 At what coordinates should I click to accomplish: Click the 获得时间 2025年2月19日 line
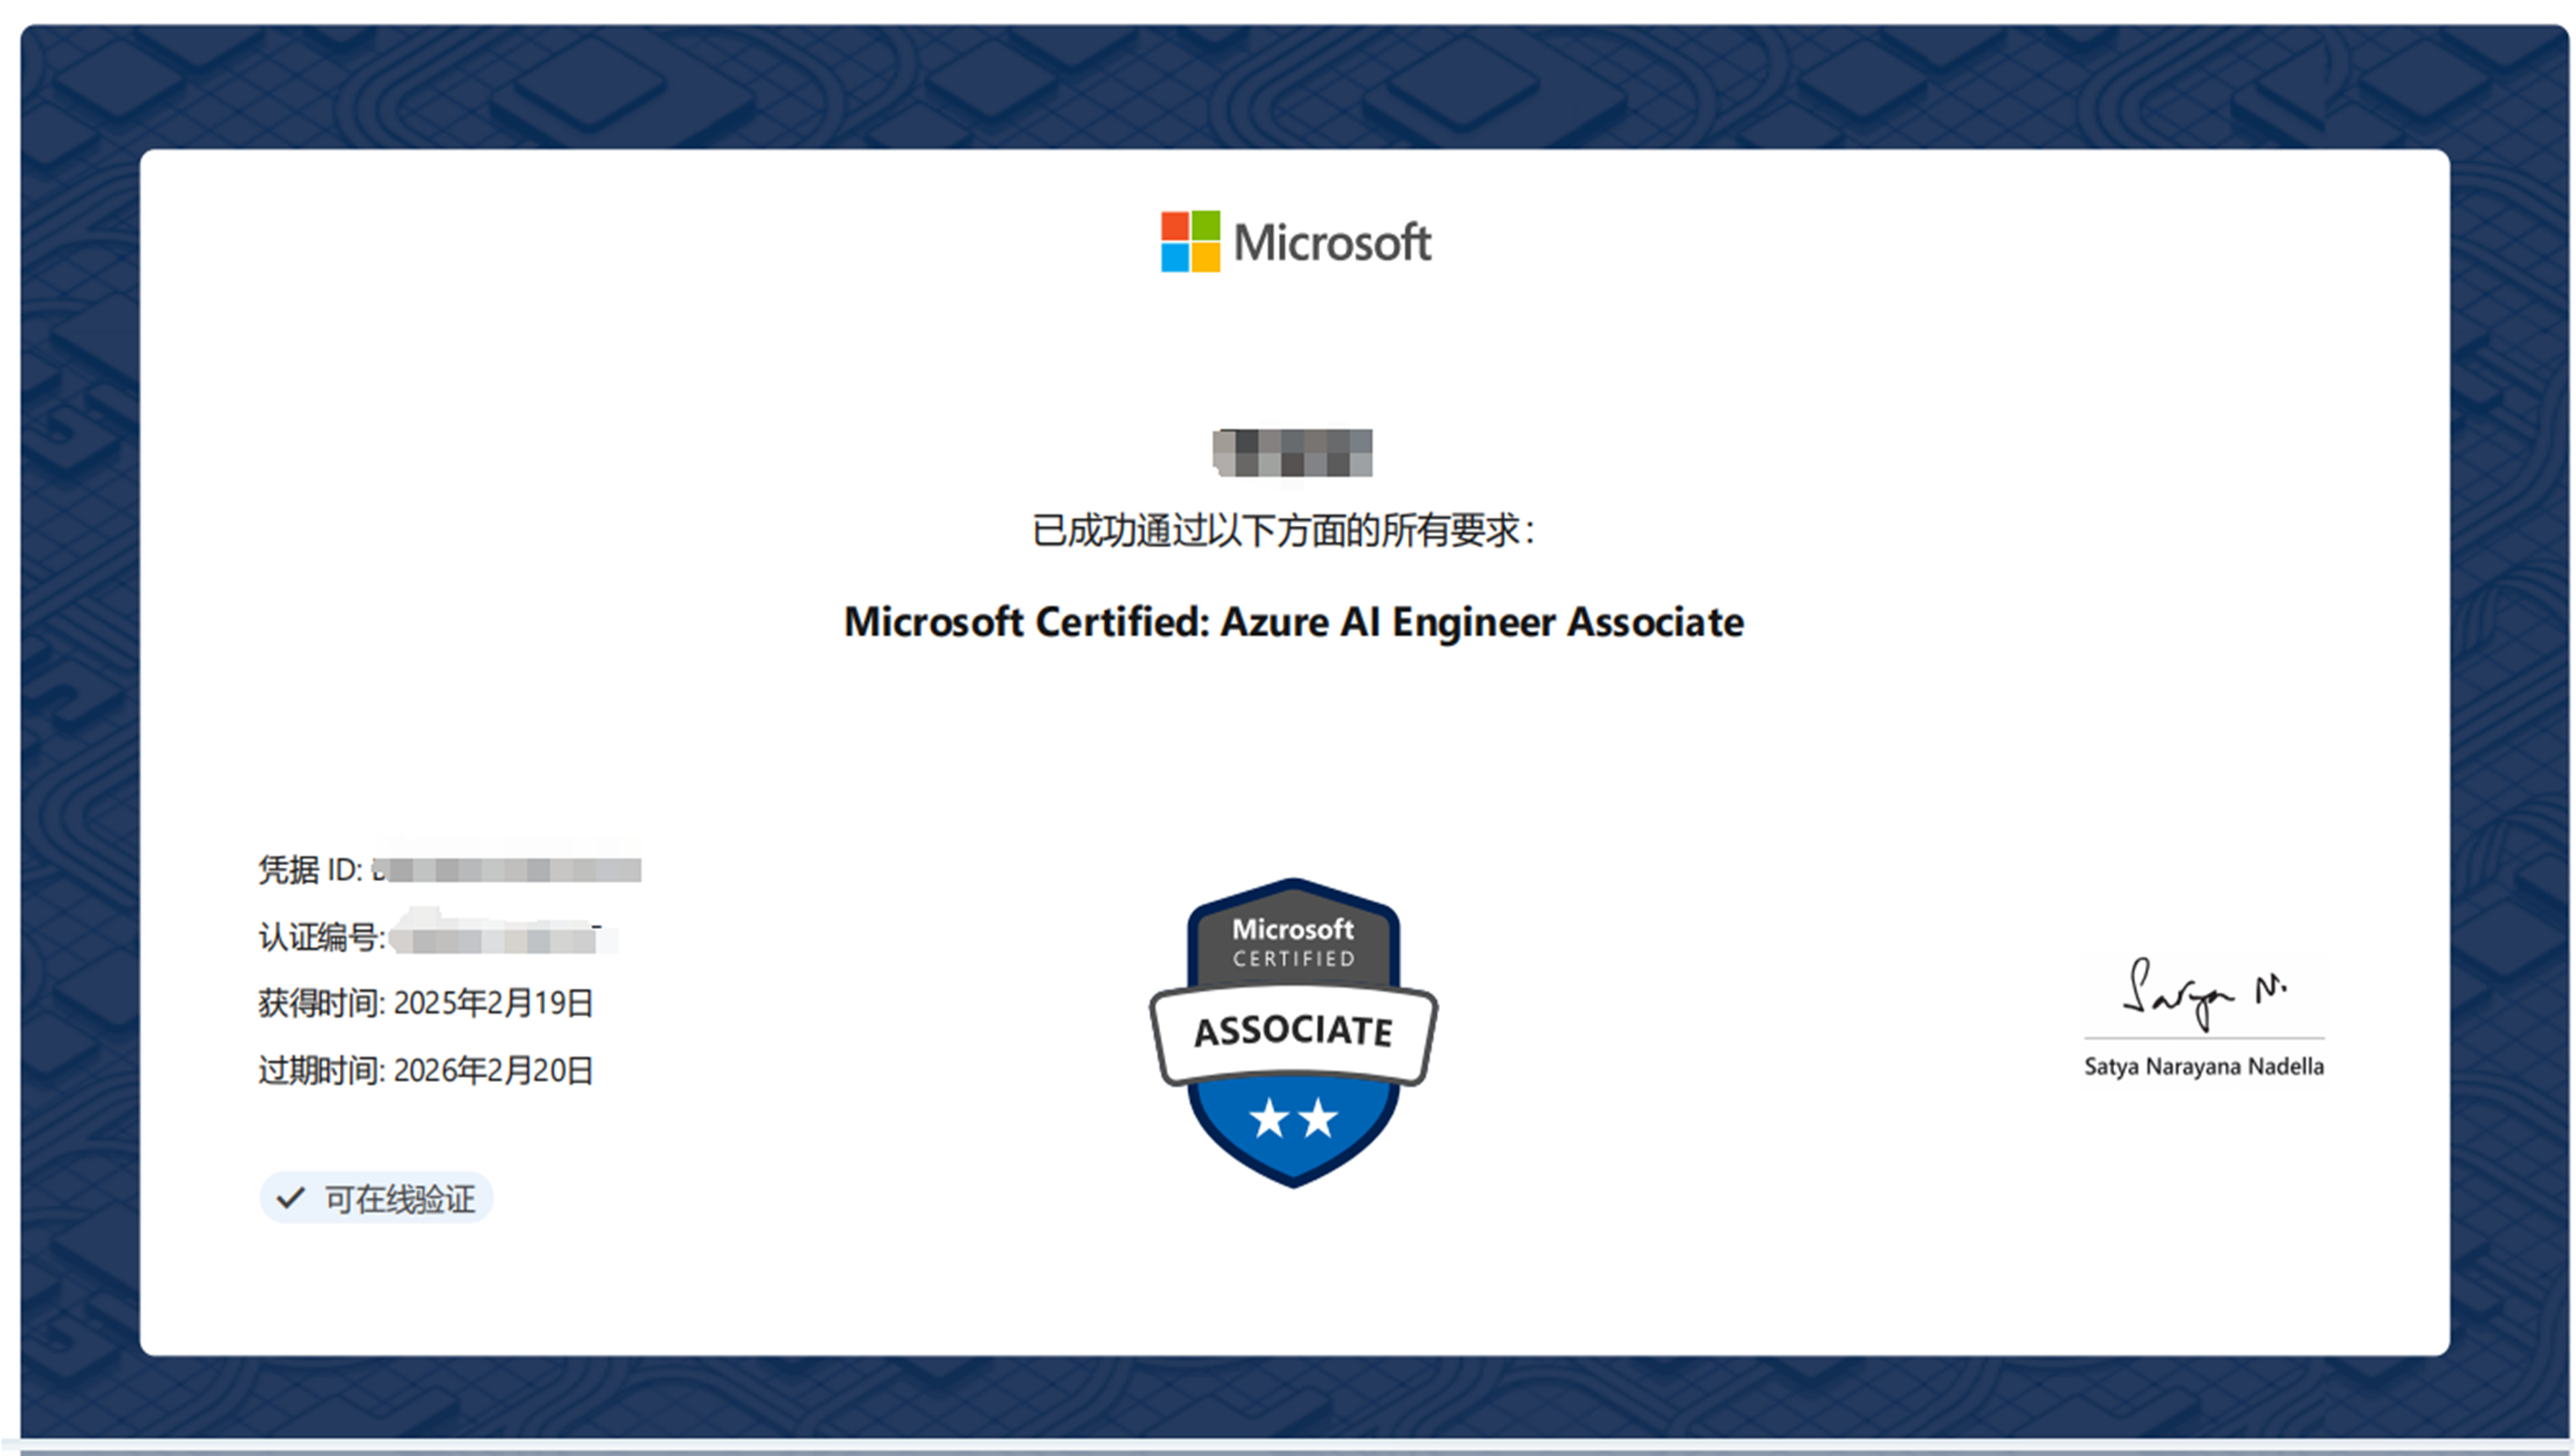[x=426, y=1003]
